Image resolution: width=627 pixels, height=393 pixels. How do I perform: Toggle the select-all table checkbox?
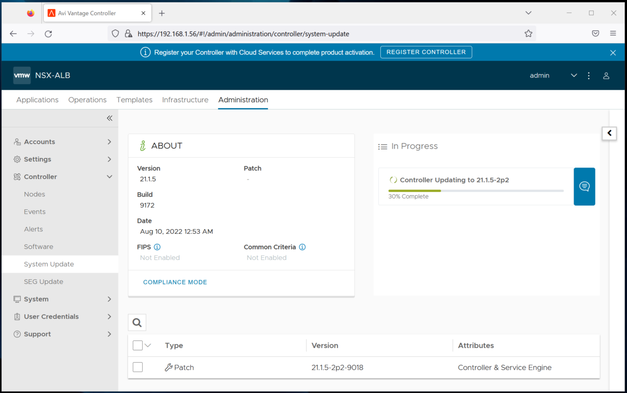click(x=137, y=345)
